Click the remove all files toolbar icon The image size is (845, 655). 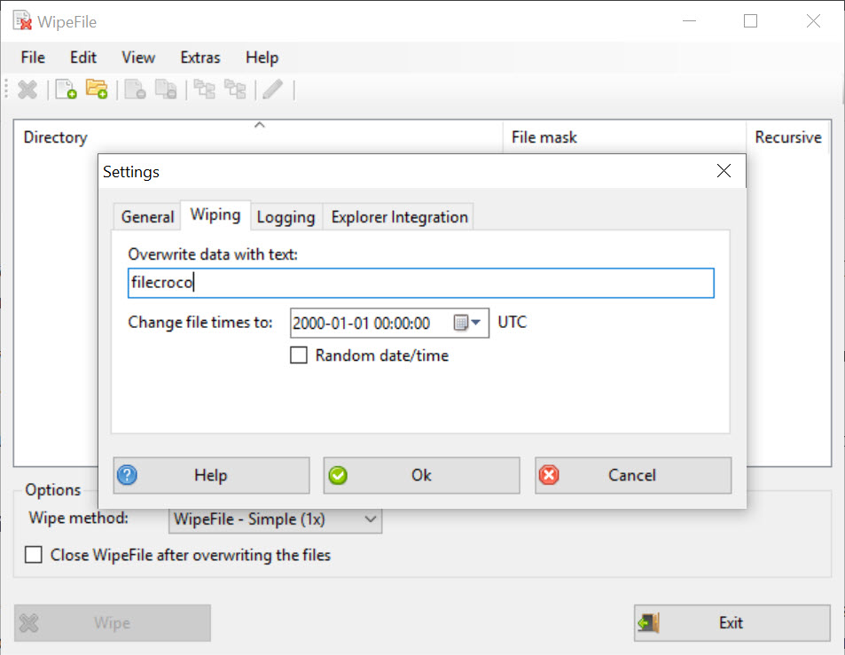166,90
